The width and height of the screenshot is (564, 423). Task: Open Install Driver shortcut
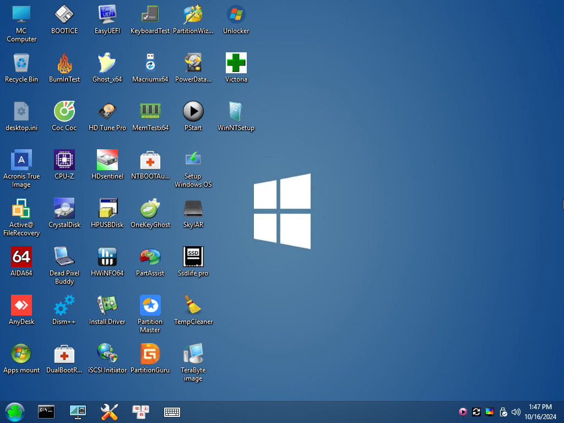pos(107,310)
